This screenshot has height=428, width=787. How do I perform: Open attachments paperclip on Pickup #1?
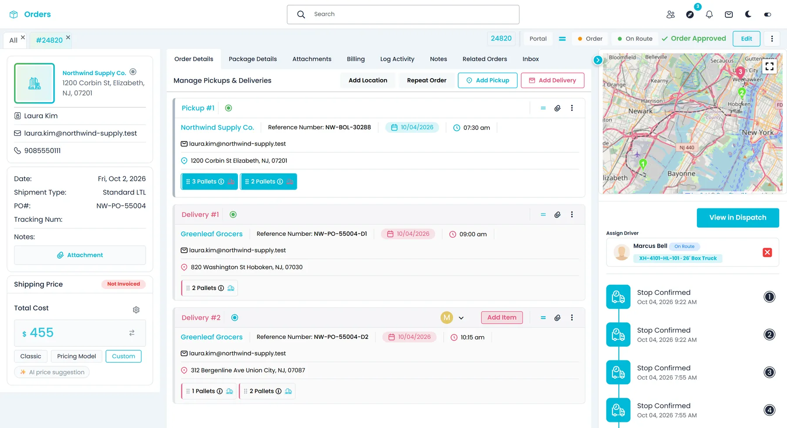click(557, 108)
